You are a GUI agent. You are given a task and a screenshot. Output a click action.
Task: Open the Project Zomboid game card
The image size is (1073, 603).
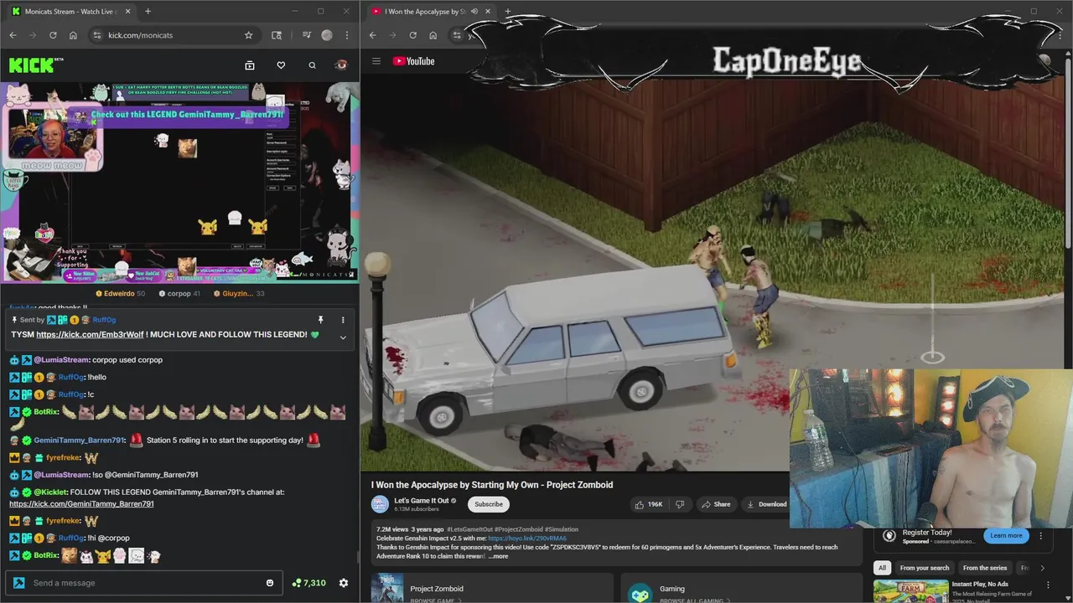490,589
